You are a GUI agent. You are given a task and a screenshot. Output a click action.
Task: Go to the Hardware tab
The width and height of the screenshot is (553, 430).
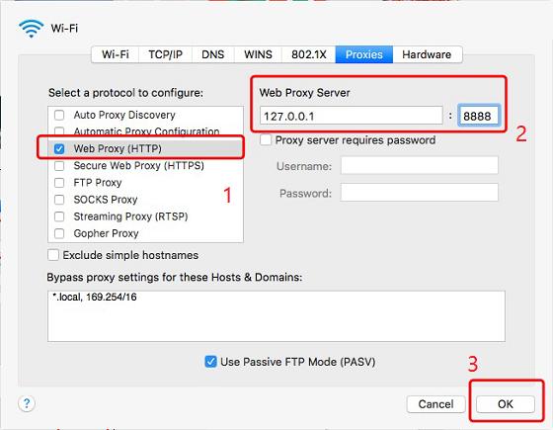tap(427, 54)
